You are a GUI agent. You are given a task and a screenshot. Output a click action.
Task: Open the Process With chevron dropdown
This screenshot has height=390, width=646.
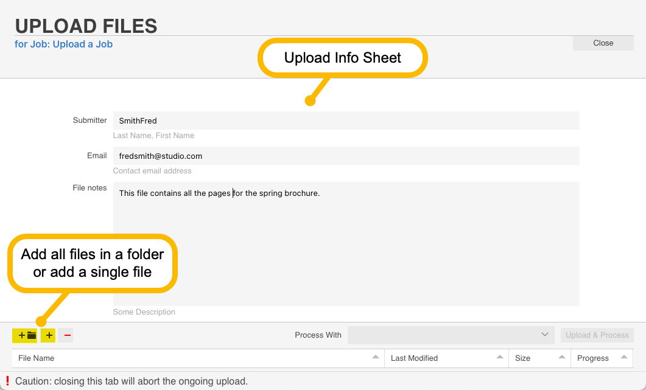545,335
